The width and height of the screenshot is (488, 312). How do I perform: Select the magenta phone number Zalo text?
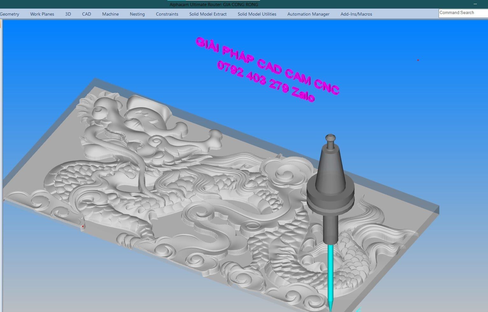(265, 82)
